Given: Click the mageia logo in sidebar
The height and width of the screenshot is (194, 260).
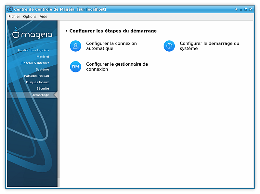Looking at the screenshot, I should tap(32, 33).
